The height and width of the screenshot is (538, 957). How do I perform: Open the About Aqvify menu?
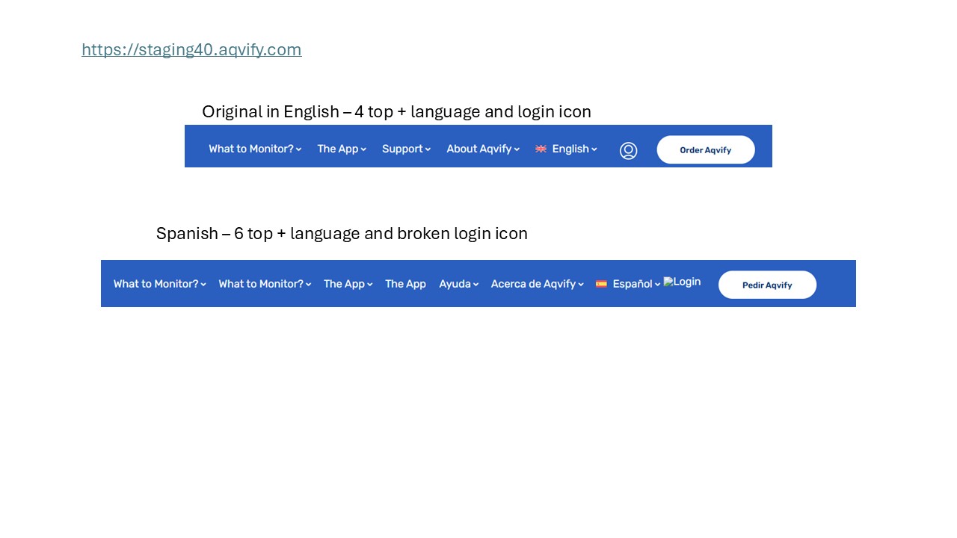tap(483, 149)
